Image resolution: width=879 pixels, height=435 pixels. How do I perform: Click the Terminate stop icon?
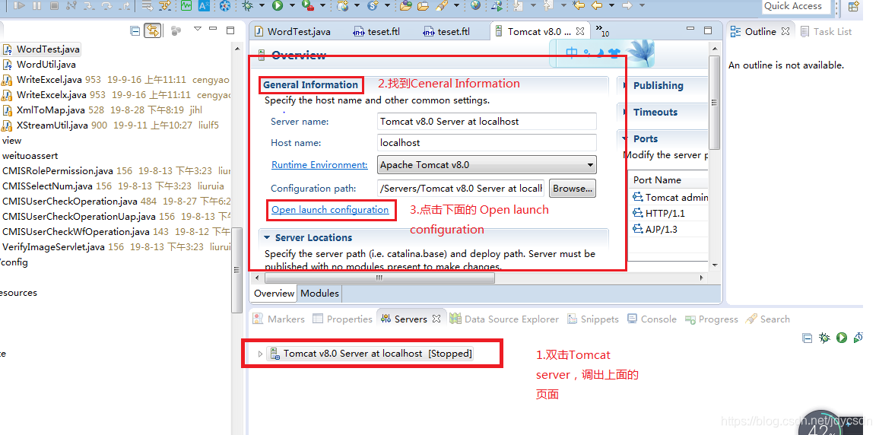pos(55,5)
